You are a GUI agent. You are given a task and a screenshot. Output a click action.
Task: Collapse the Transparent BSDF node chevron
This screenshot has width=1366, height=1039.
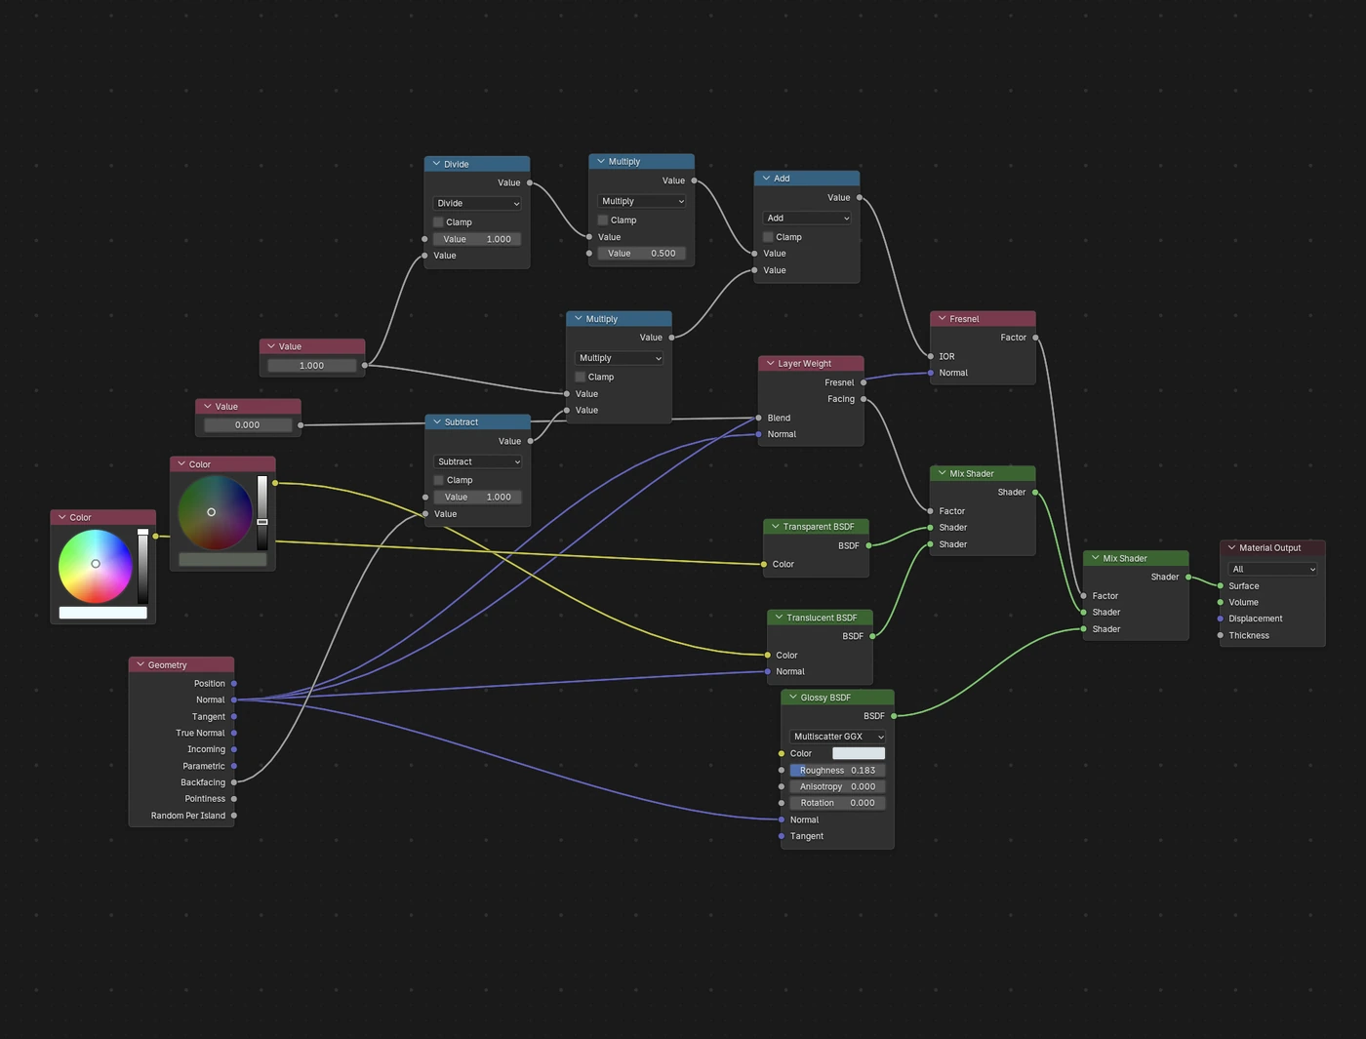click(775, 527)
